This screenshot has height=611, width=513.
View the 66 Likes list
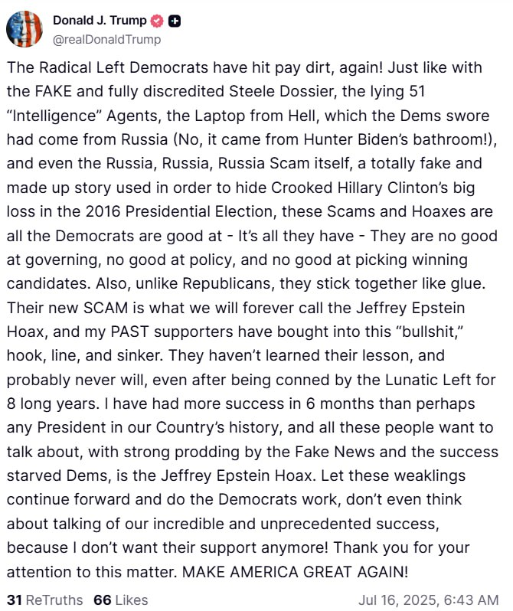coord(120,600)
